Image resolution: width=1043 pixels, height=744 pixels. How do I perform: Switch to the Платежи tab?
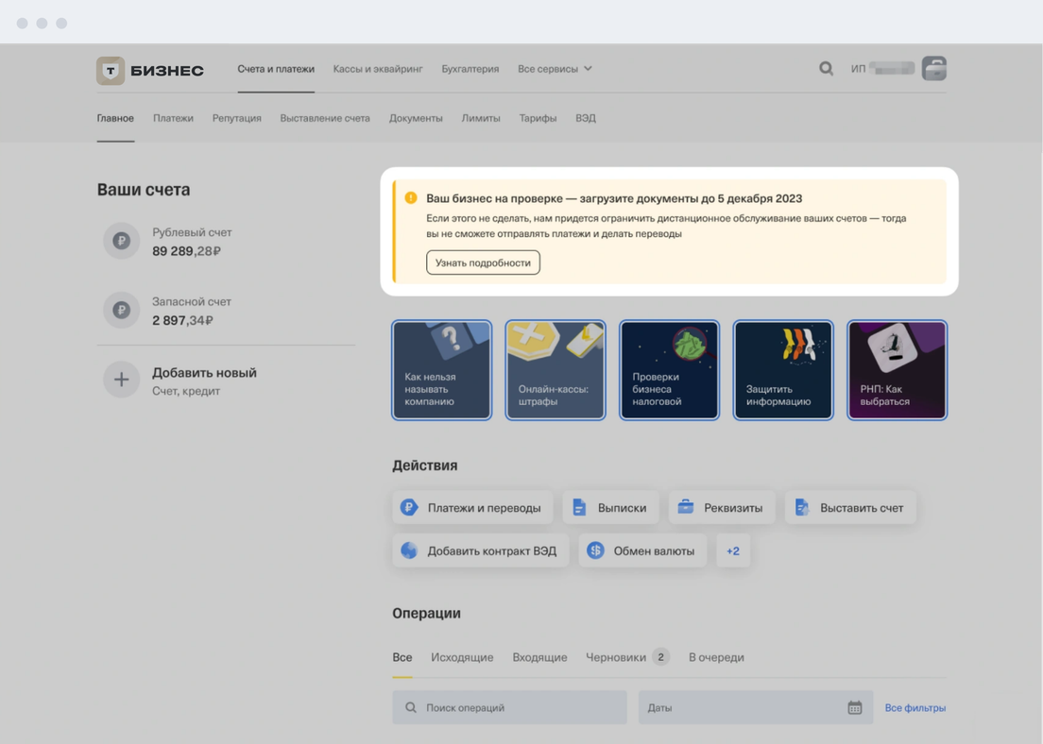pos(173,118)
